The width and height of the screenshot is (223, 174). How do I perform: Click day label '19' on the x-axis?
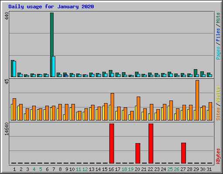[131, 169]
